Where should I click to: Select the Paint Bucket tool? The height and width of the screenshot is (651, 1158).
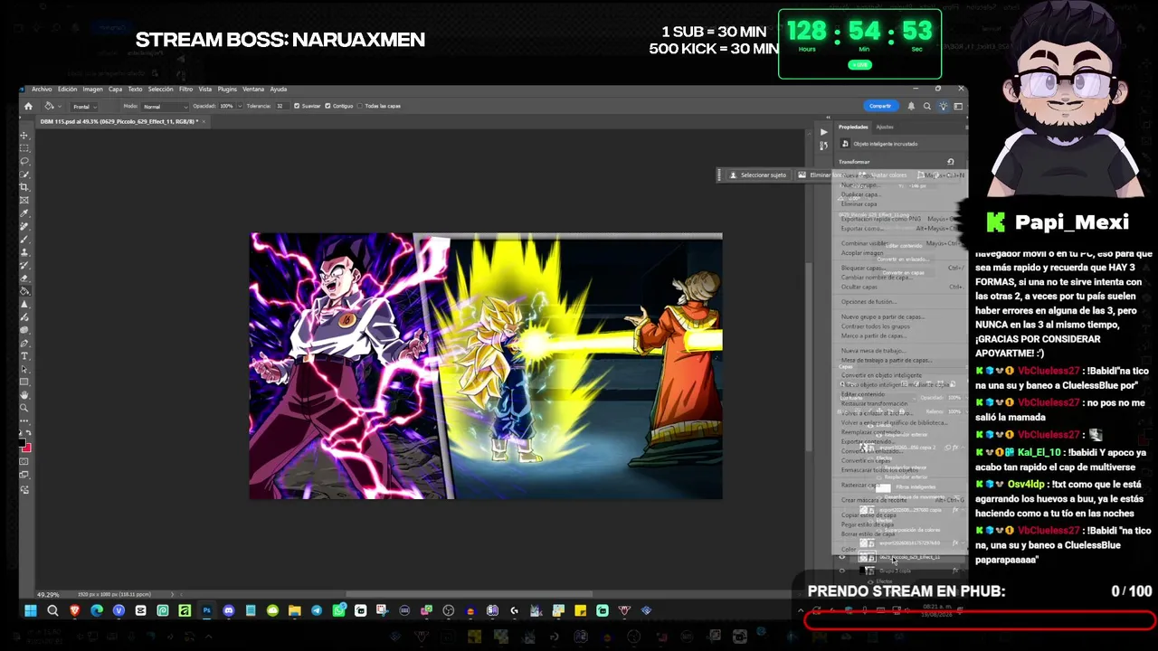tap(24, 291)
